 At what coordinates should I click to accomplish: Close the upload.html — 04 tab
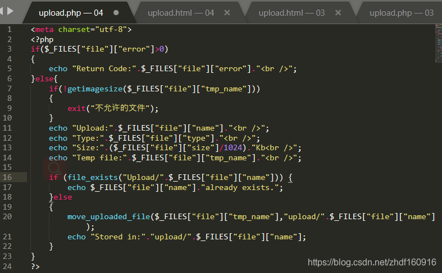coord(227,12)
